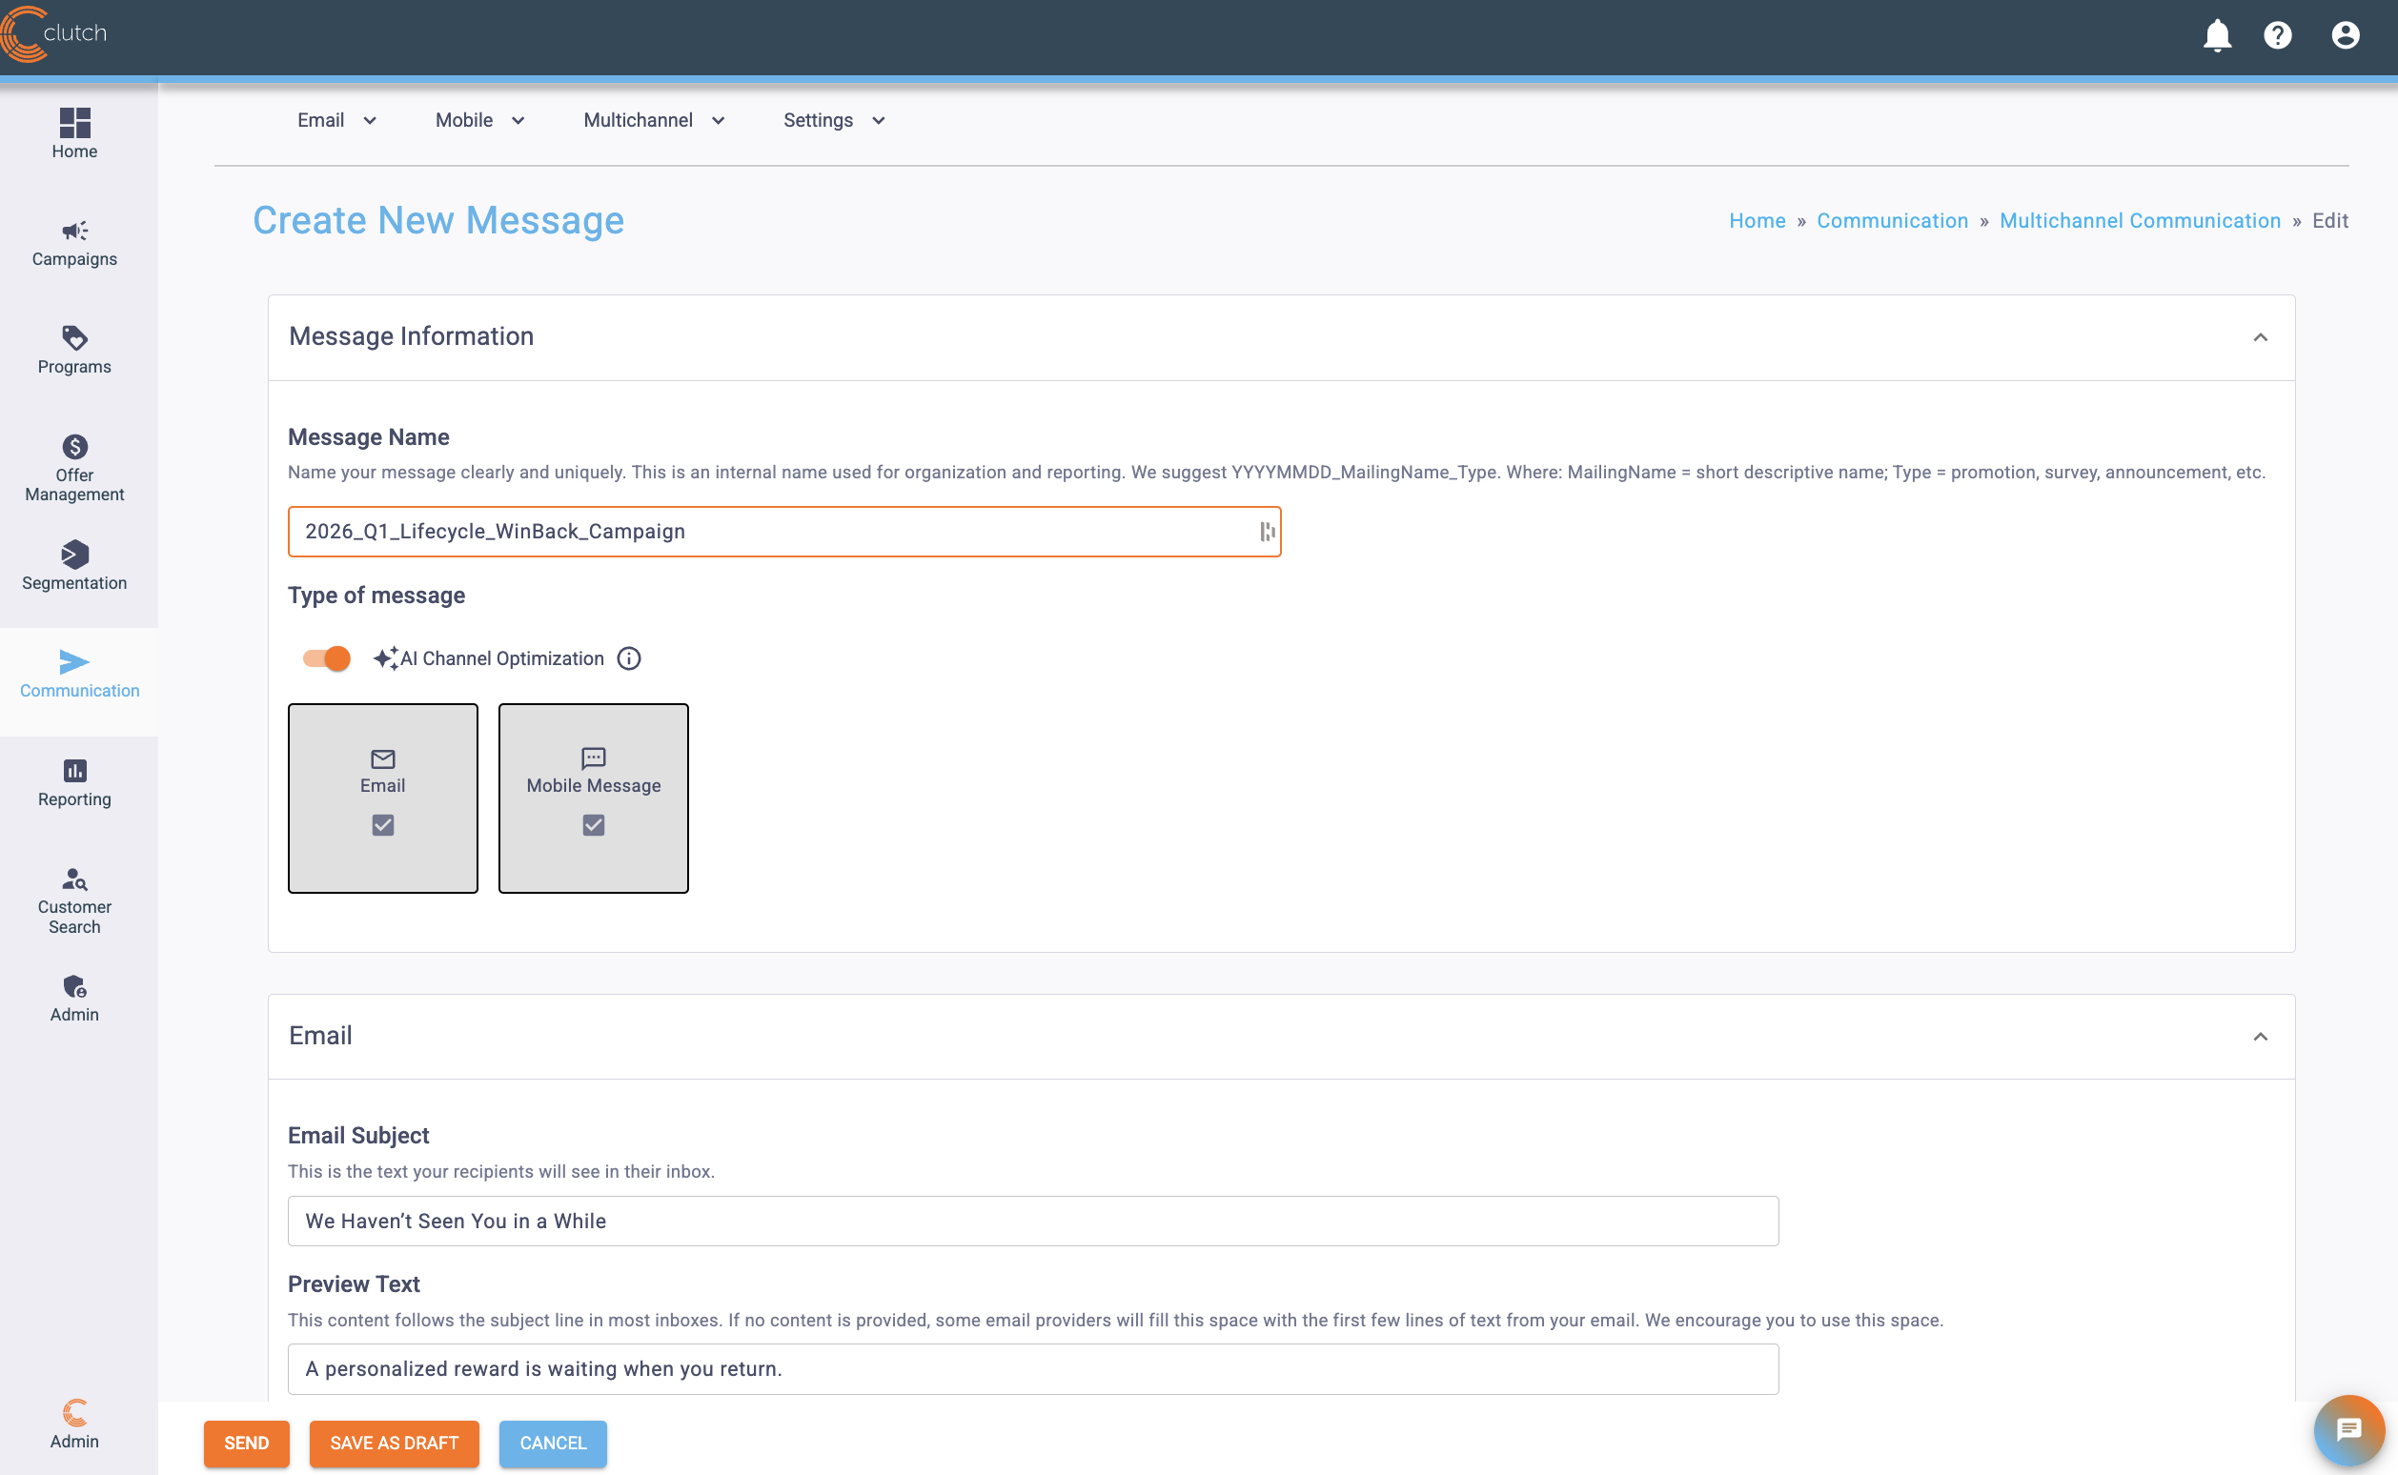Open the notifications bell icon
2398x1475 pixels.
point(2217,35)
